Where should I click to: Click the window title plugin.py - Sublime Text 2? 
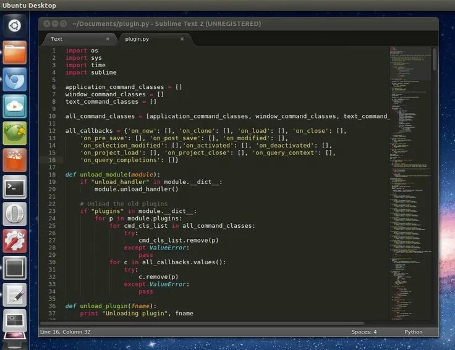coord(166,23)
